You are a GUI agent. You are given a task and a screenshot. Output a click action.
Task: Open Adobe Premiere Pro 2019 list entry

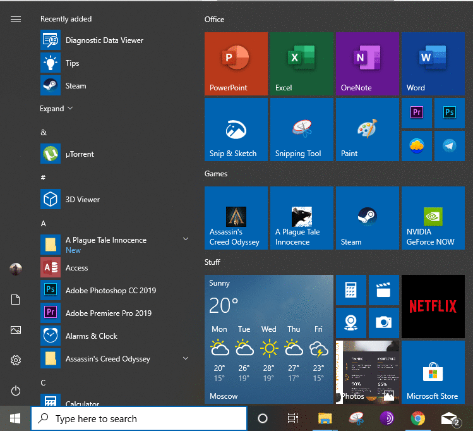(116, 313)
